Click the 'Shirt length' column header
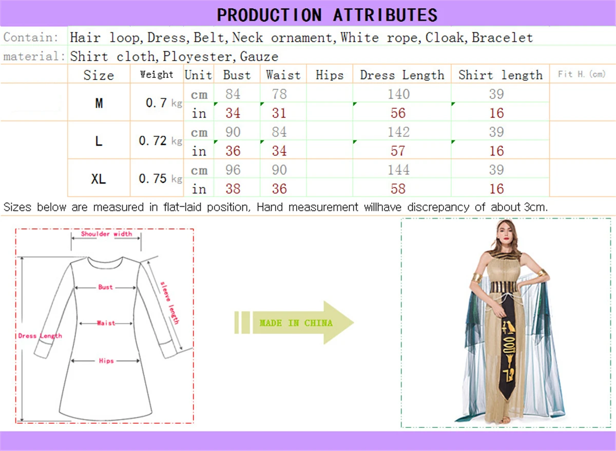This screenshot has width=616, height=451. point(500,75)
